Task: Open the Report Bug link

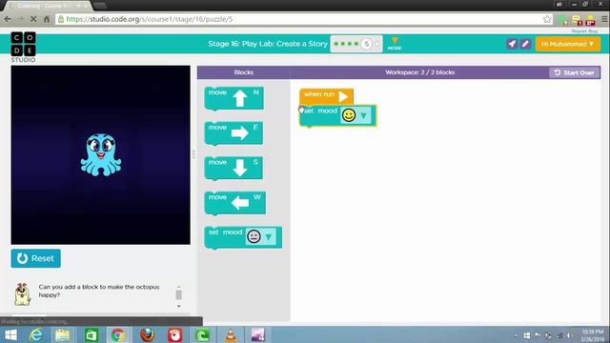Action: click(x=584, y=31)
